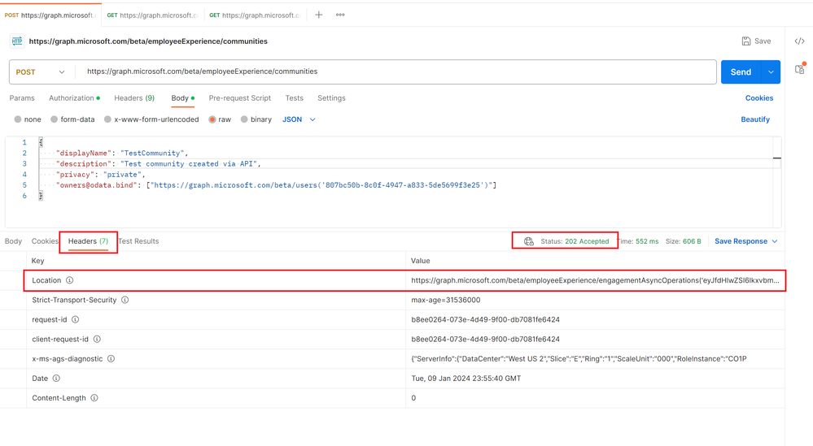The height and width of the screenshot is (446, 813).
Task: Click Beautify to format the body
Action: (755, 119)
